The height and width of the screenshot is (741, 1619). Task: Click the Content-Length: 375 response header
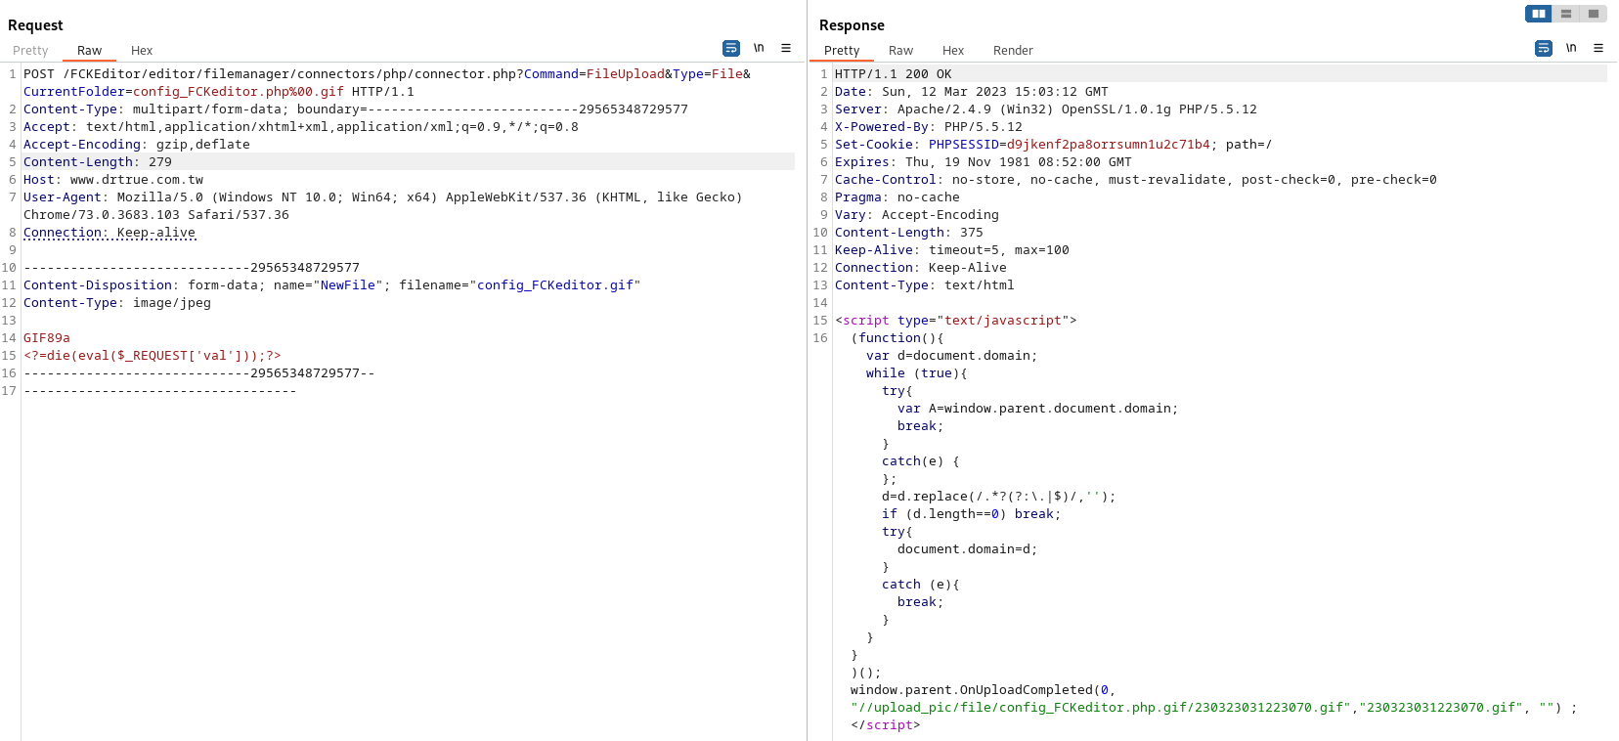pos(909,233)
